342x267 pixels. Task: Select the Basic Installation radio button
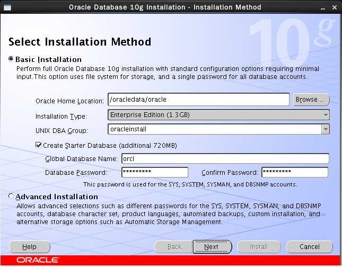point(11,59)
